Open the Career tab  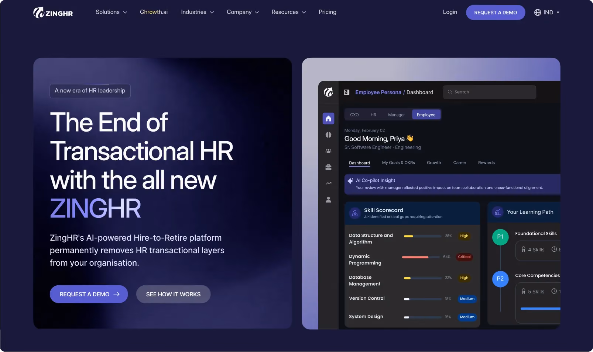pos(460,163)
